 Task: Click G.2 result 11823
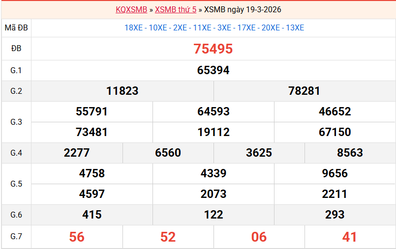click(x=122, y=91)
